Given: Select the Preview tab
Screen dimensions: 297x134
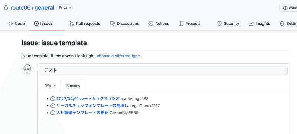Looking at the screenshot, I should click(x=73, y=86).
